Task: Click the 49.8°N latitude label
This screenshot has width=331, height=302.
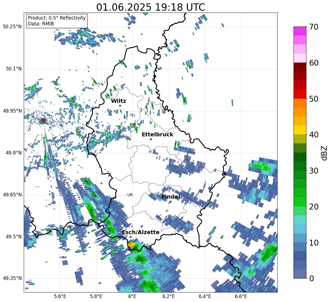Action: pyautogui.click(x=14, y=153)
